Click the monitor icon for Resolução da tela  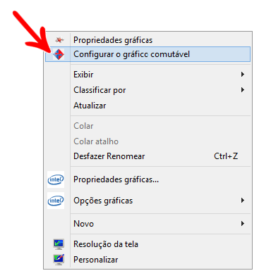[59, 244]
